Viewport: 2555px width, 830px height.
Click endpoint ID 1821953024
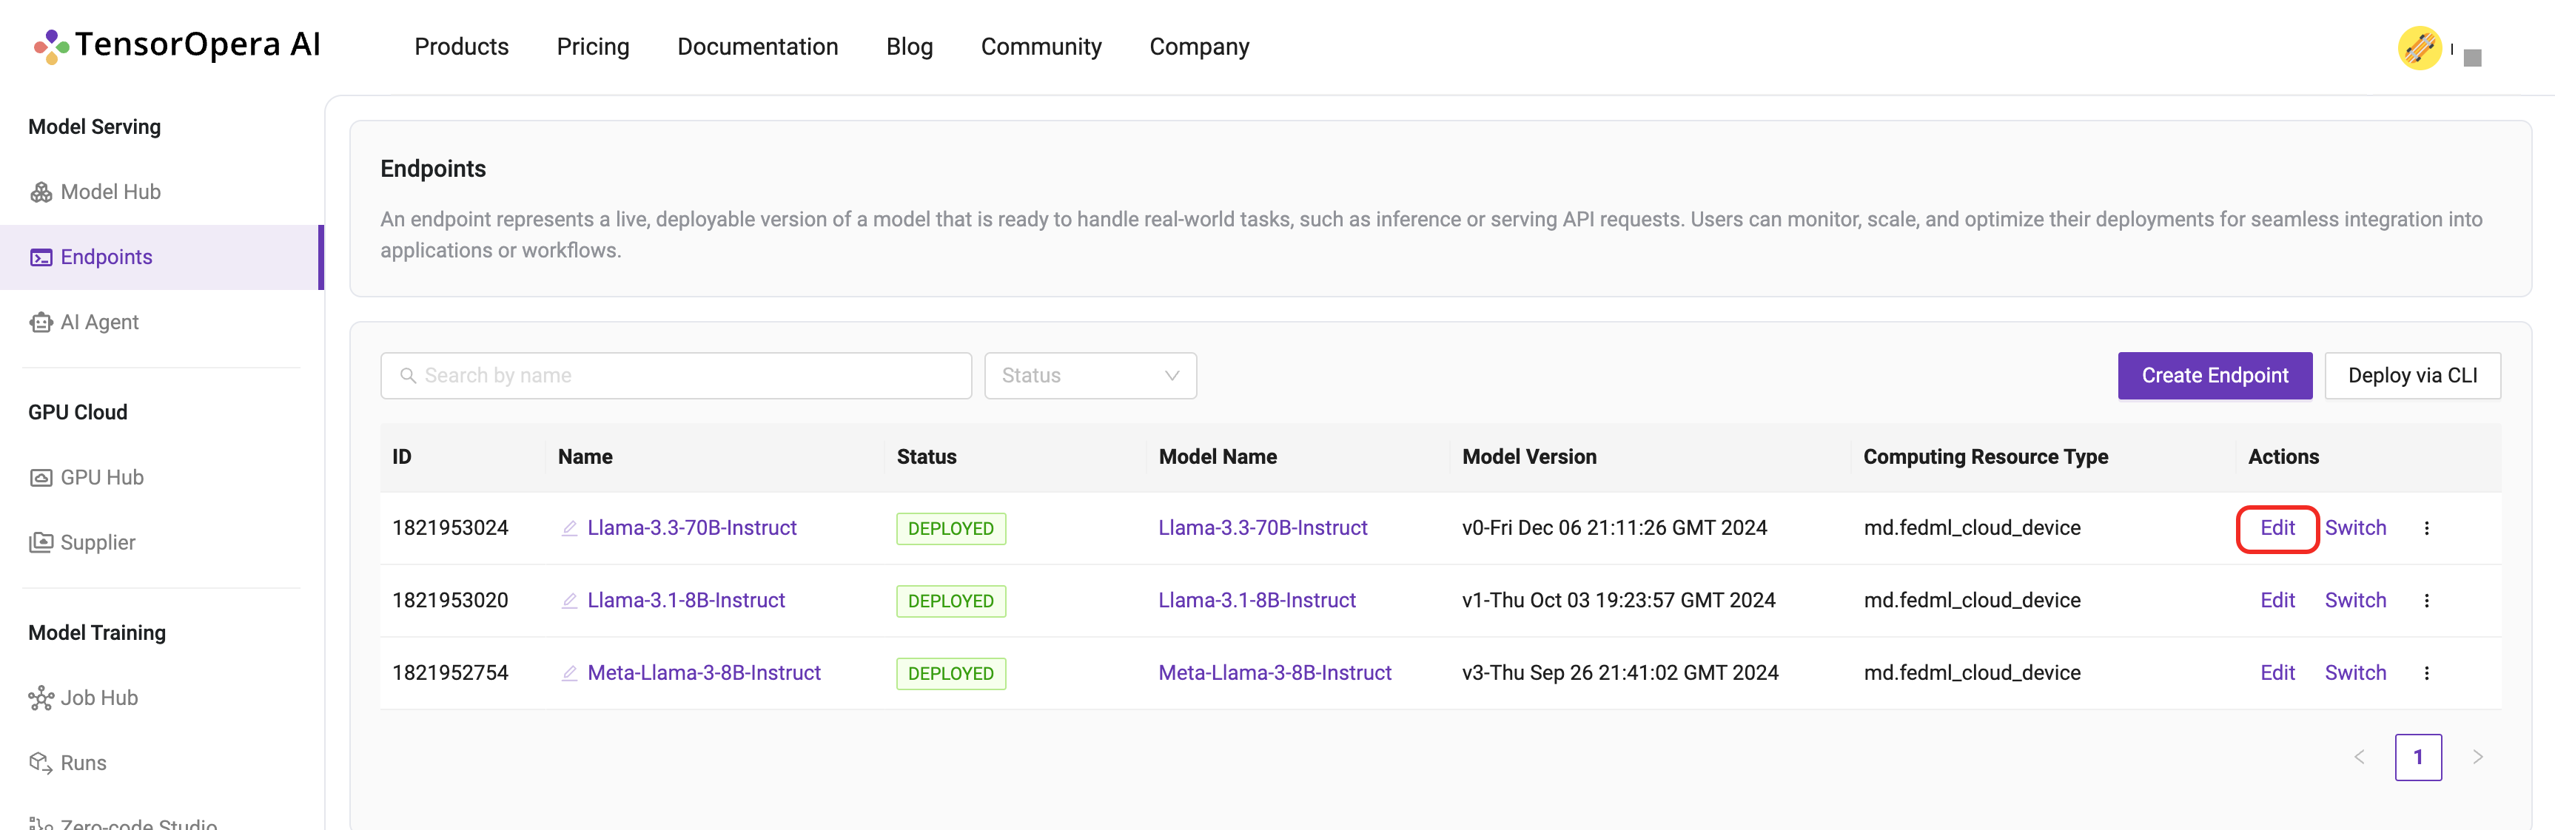450,528
